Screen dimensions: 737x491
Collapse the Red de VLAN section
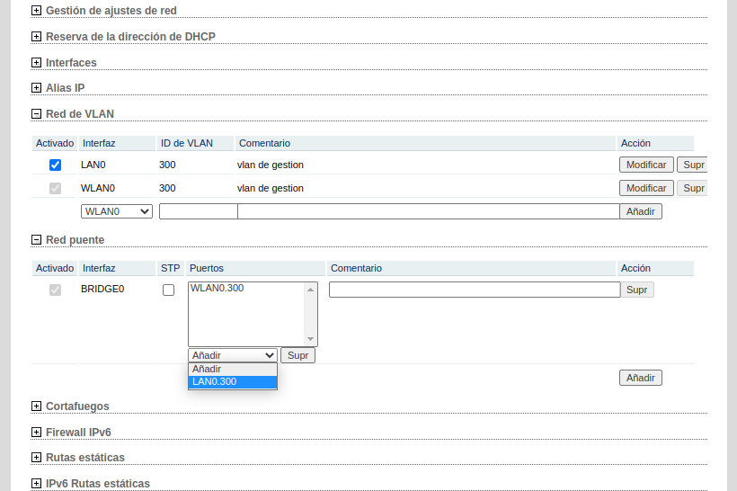coord(36,114)
